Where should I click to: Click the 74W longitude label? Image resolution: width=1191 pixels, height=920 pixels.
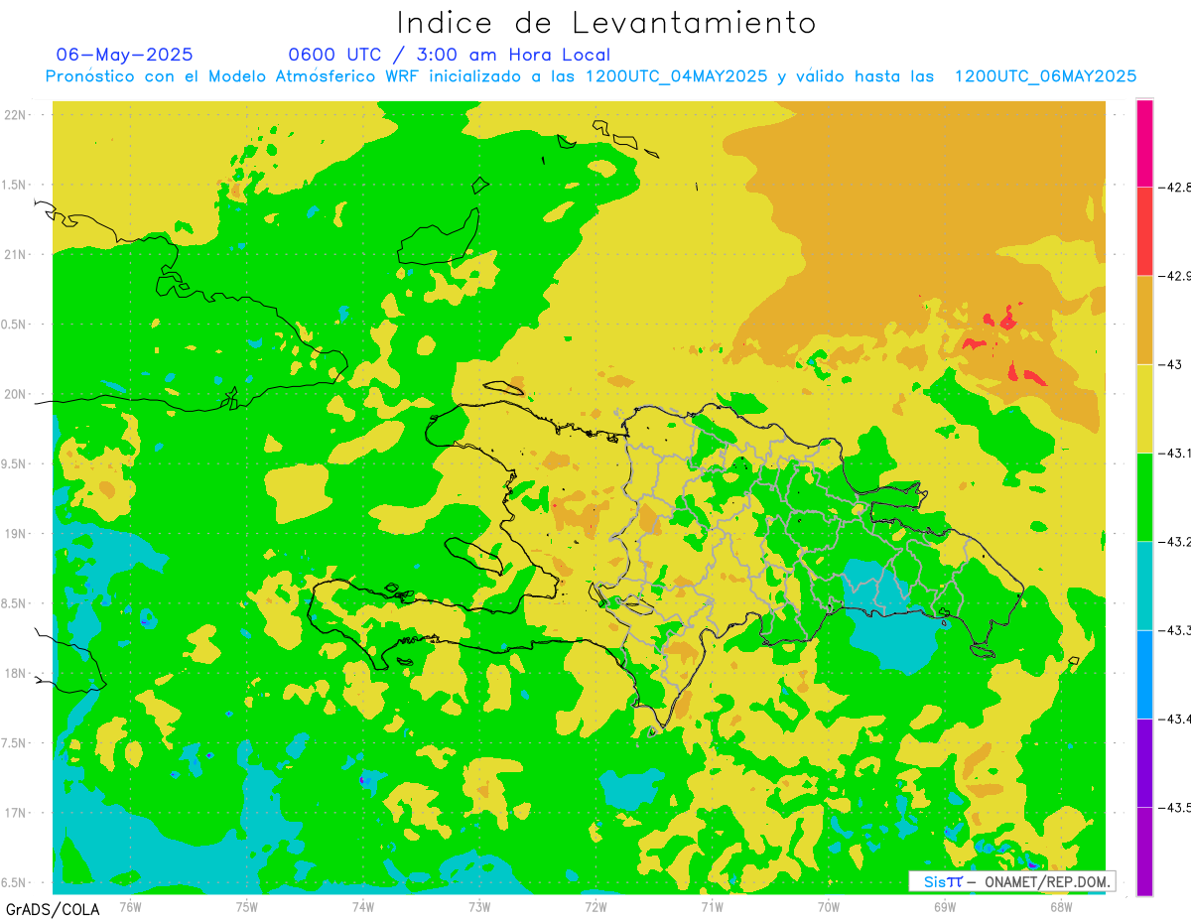coord(362,906)
